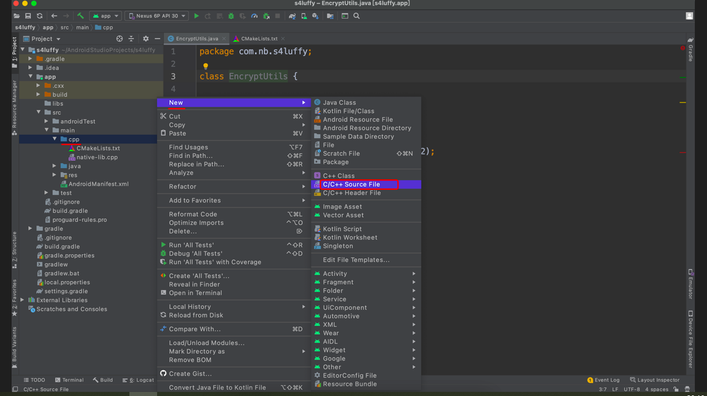
Task: Open Project panel settings gear
Action: [x=146, y=39]
